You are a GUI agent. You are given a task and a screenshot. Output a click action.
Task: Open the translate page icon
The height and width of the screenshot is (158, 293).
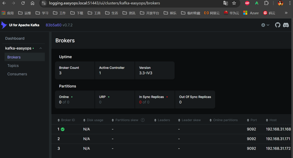coord(225,3)
